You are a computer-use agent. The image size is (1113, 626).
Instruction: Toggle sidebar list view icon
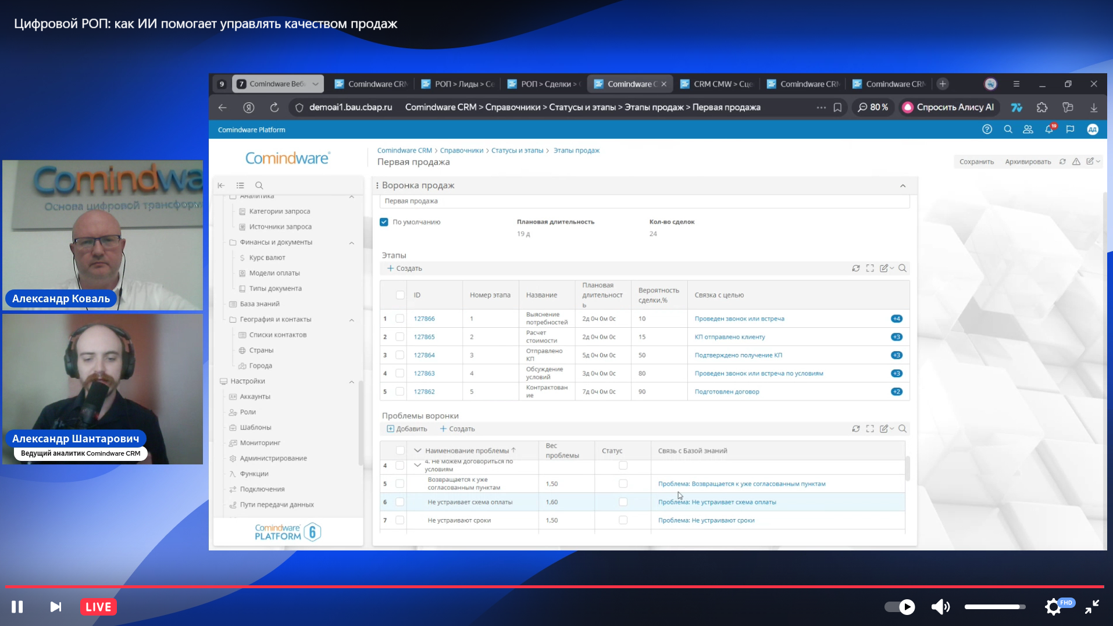(x=240, y=185)
